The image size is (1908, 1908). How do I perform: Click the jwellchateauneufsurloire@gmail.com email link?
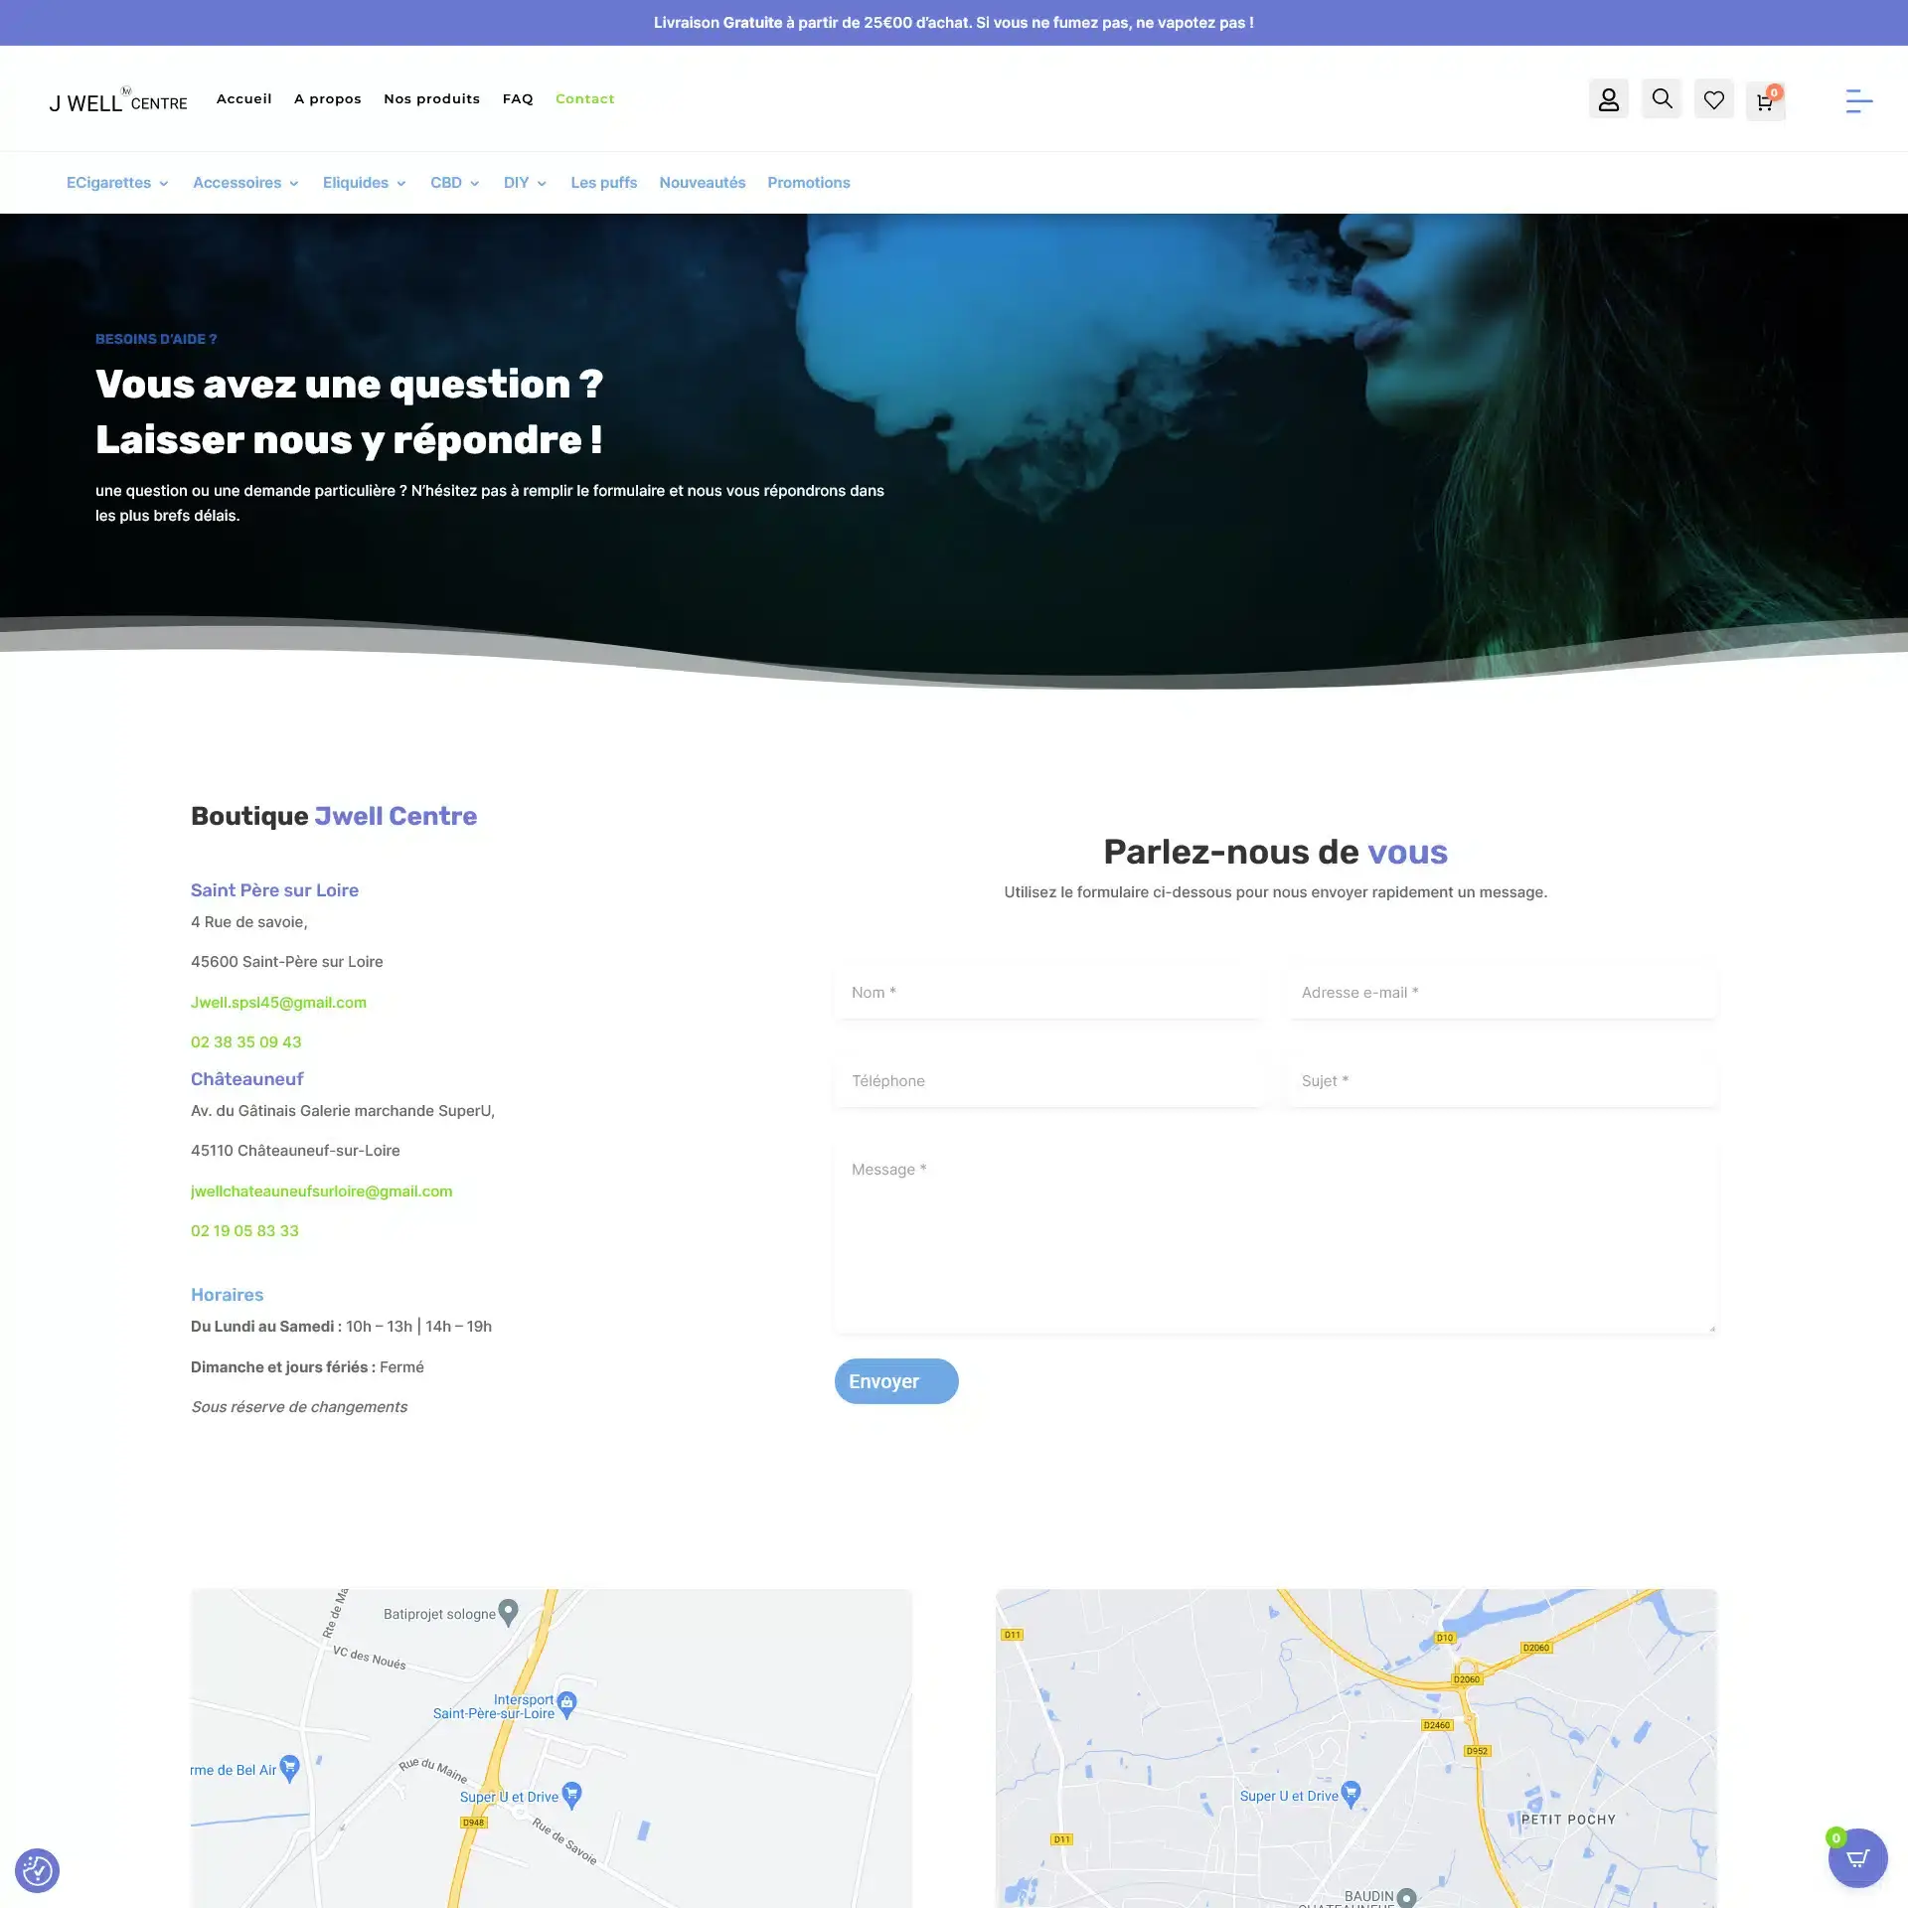tap(322, 1191)
